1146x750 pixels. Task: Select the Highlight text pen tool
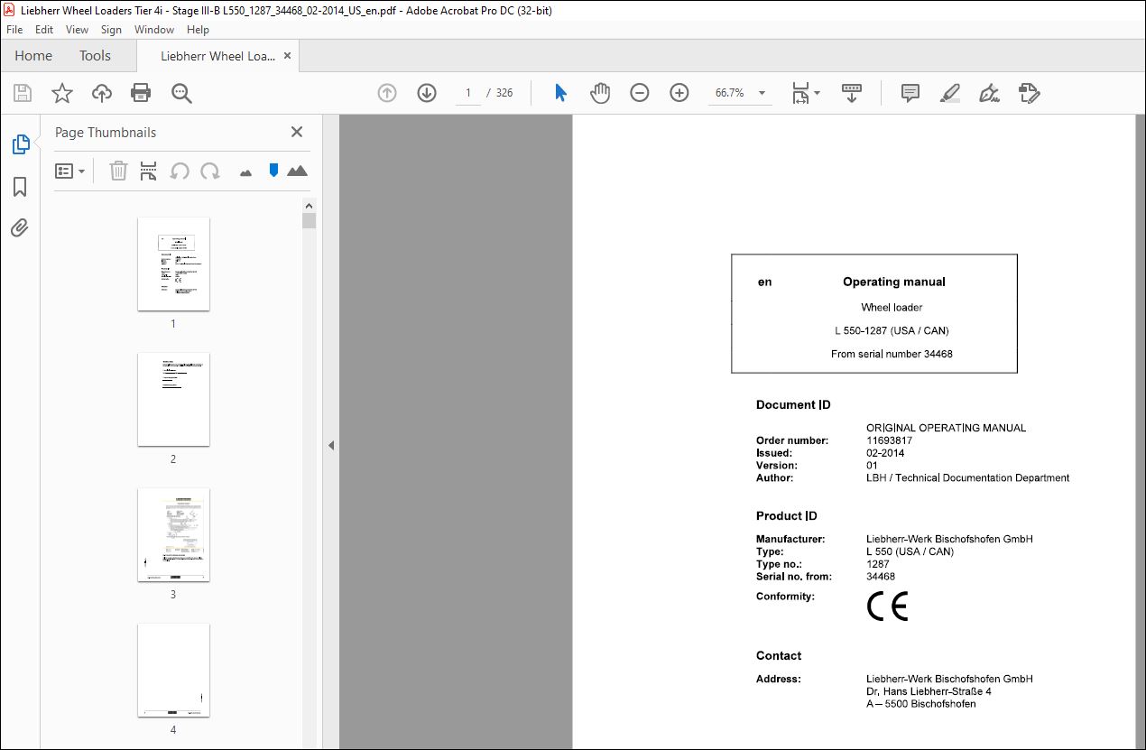(949, 93)
